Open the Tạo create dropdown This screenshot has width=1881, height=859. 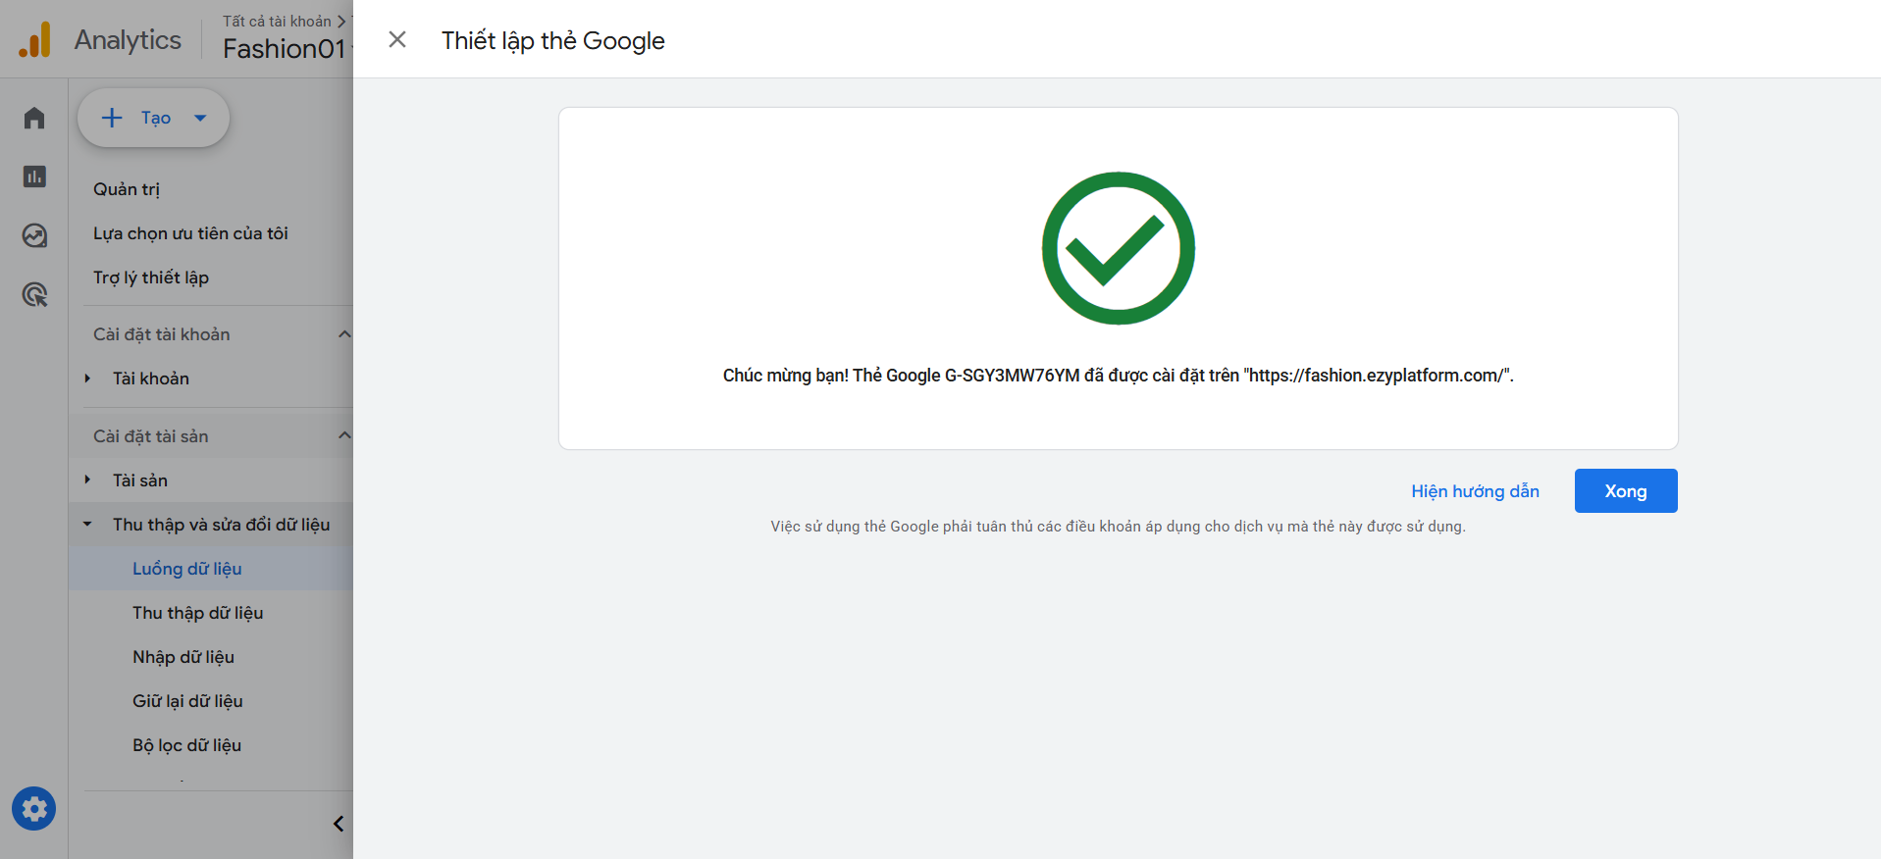point(154,118)
